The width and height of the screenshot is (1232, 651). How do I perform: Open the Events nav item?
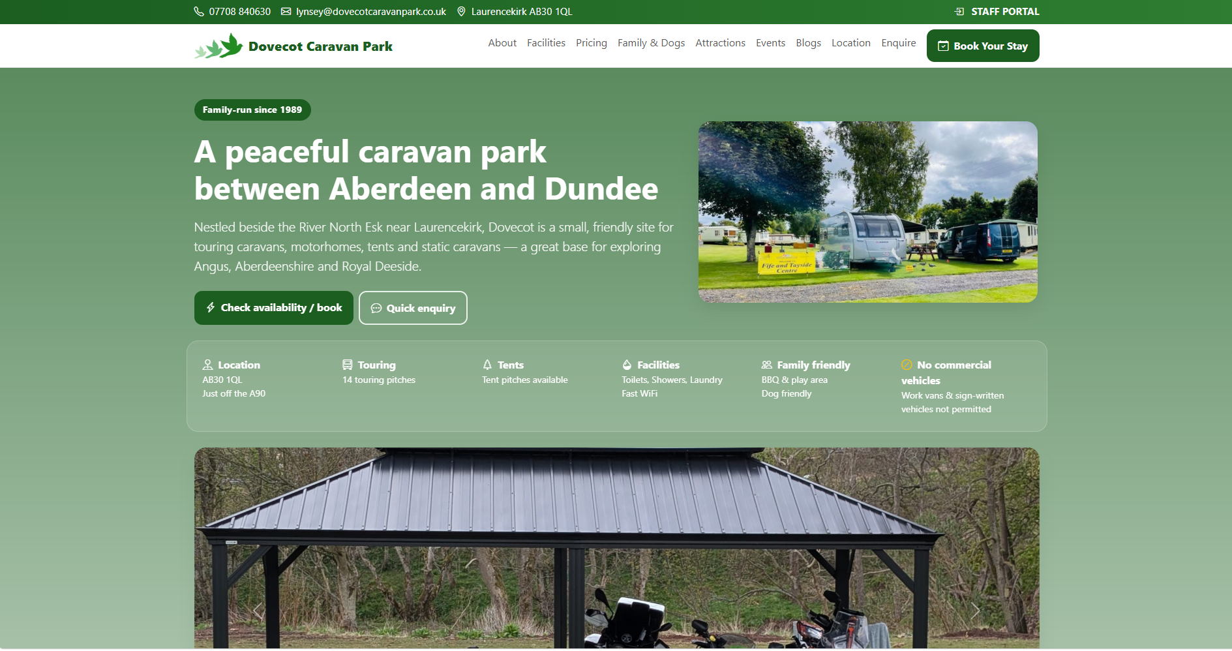coord(770,43)
